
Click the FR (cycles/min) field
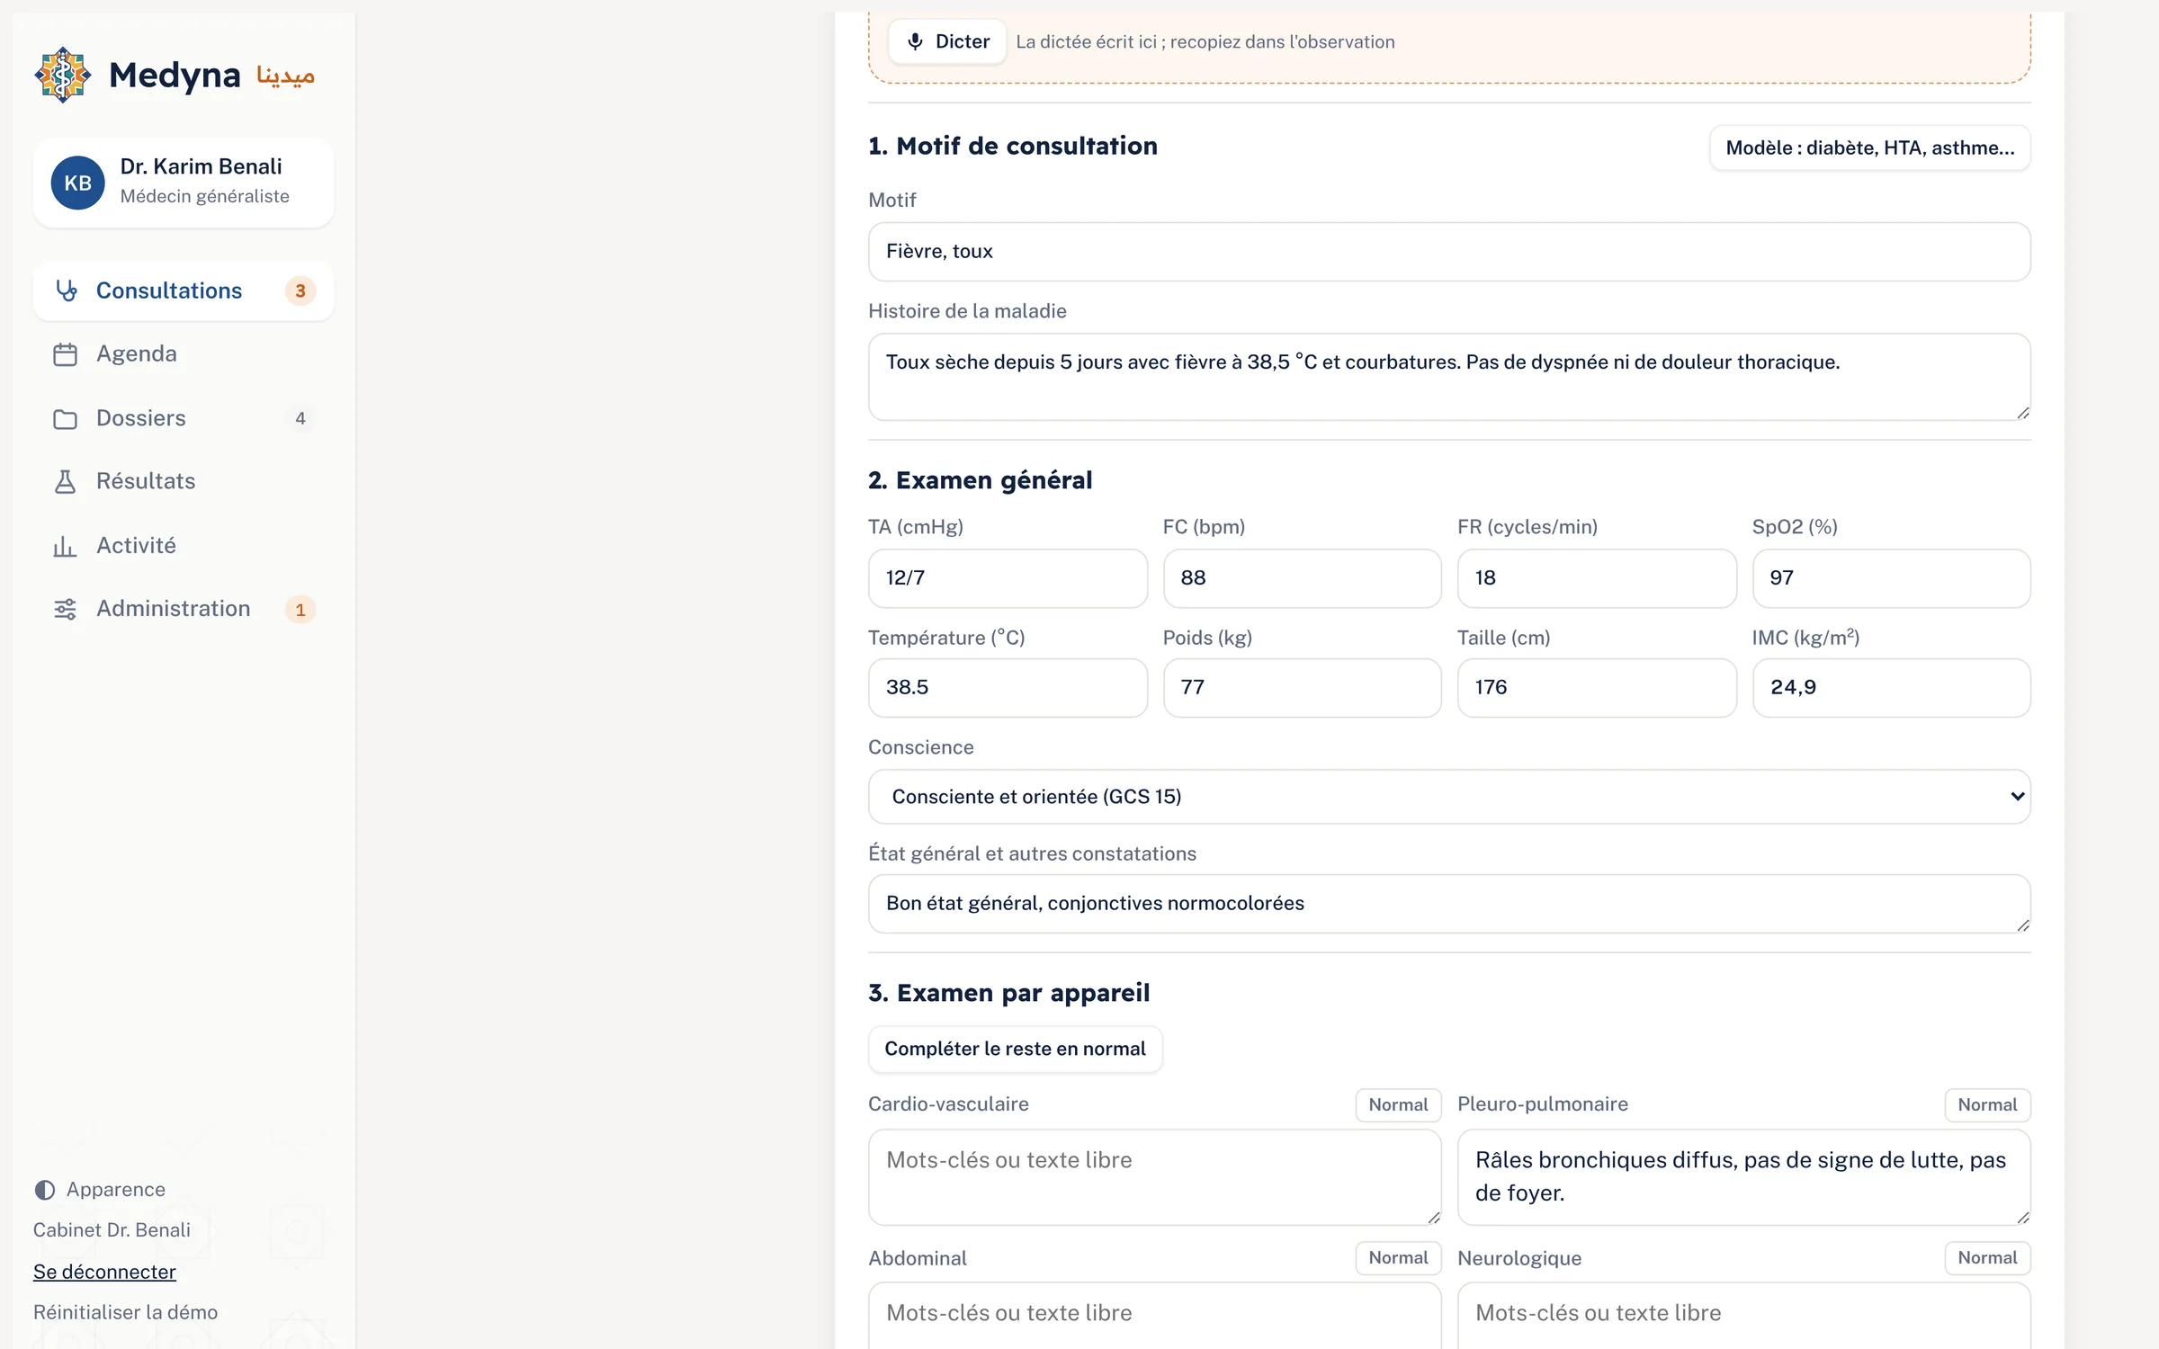[1597, 578]
